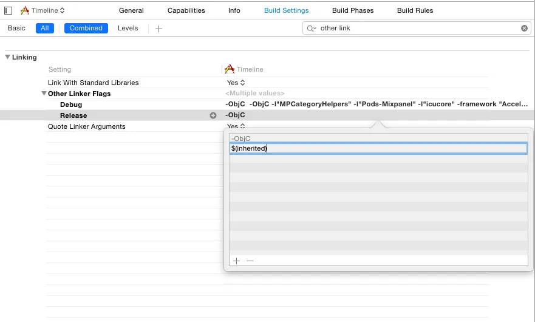Image resolution: width=535 pixels, height=322 pixels.
Task: Collapse the Linking section
Action: (x=7, y=57)
